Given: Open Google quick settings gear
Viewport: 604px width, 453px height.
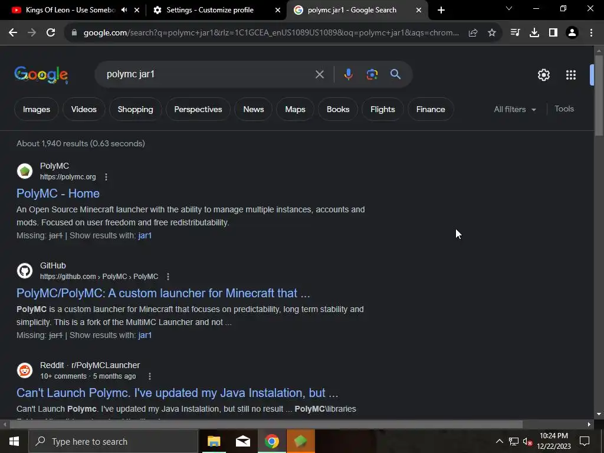Looking at the screenshot, I should [543, 75].
